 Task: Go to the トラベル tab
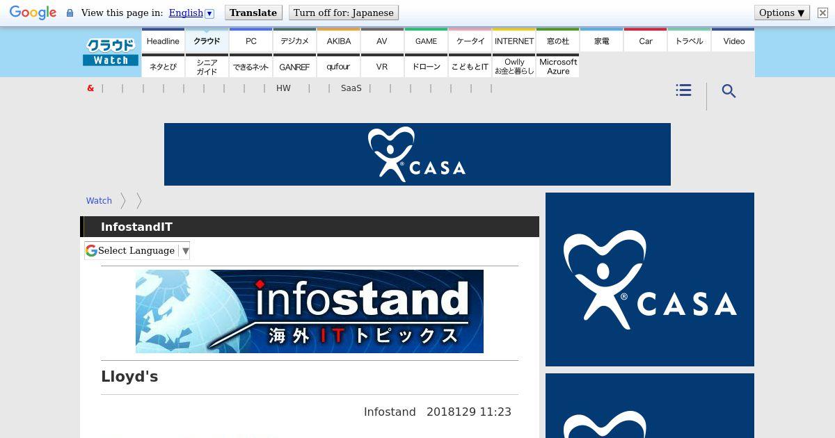(689, 40)
